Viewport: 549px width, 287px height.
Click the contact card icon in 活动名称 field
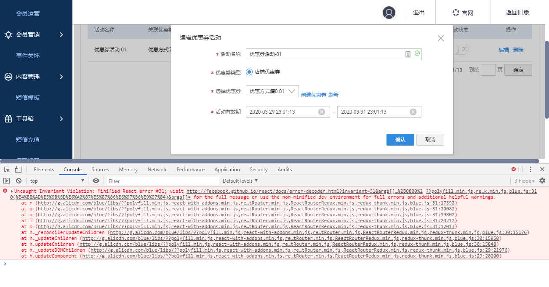pos(408,54)
